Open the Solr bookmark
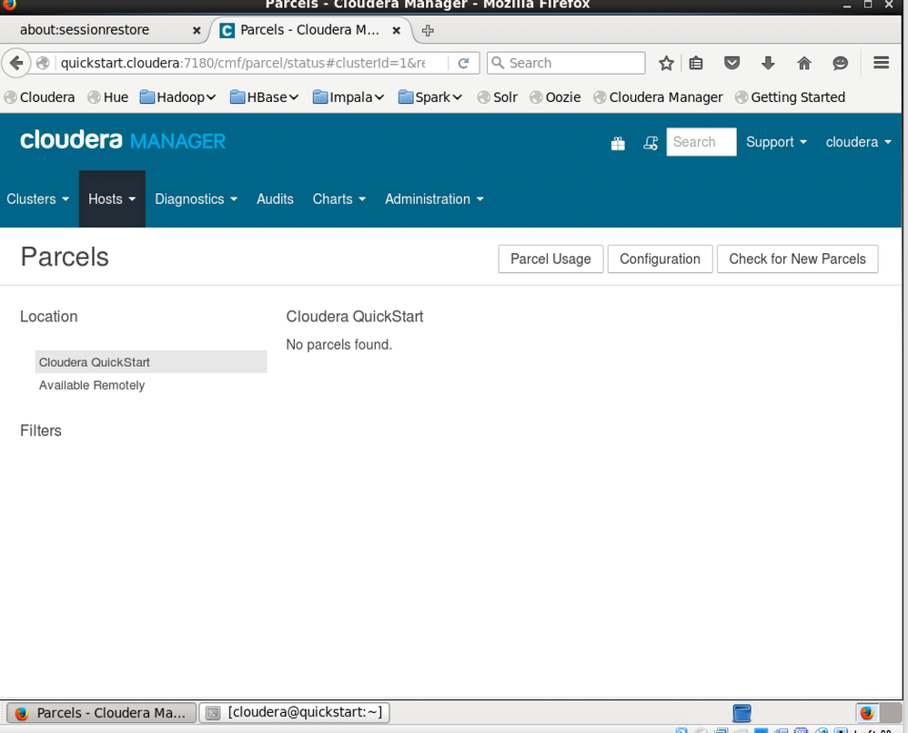Image resolution: width=908 pixels, height=733 pixels. point(498,97)
